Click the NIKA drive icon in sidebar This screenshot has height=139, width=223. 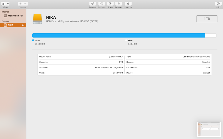(x=5, y=25)
